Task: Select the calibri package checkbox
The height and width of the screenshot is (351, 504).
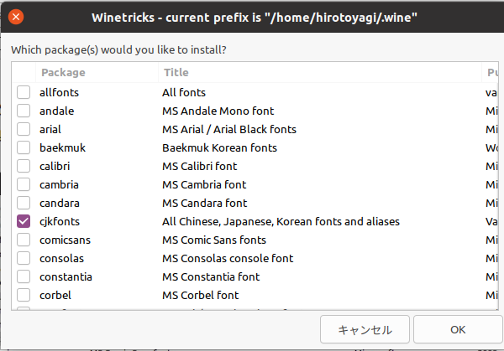Action: (x=24, y=166)
